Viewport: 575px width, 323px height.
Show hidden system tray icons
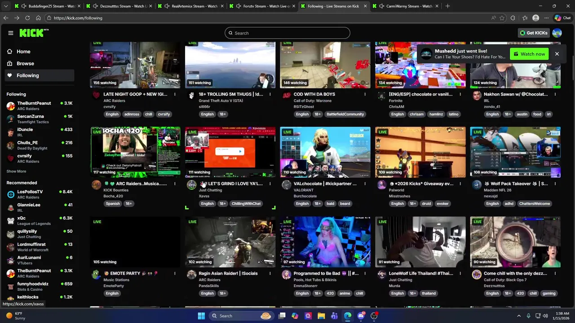pyautogui.click(x=519, y=316)
